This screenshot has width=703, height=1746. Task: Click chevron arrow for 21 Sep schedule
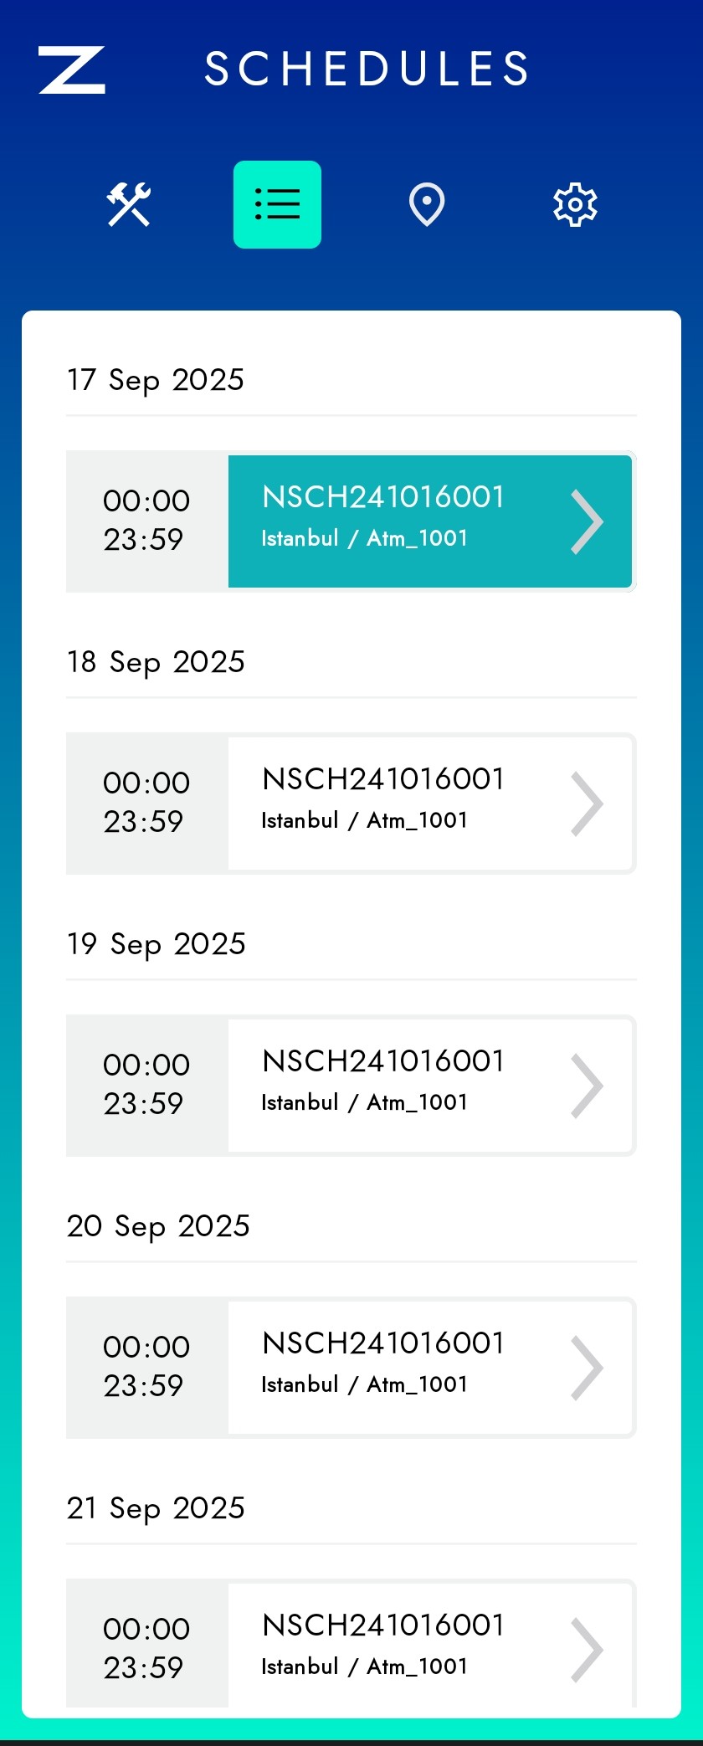pyautogui.click(x=587, y=1650)
